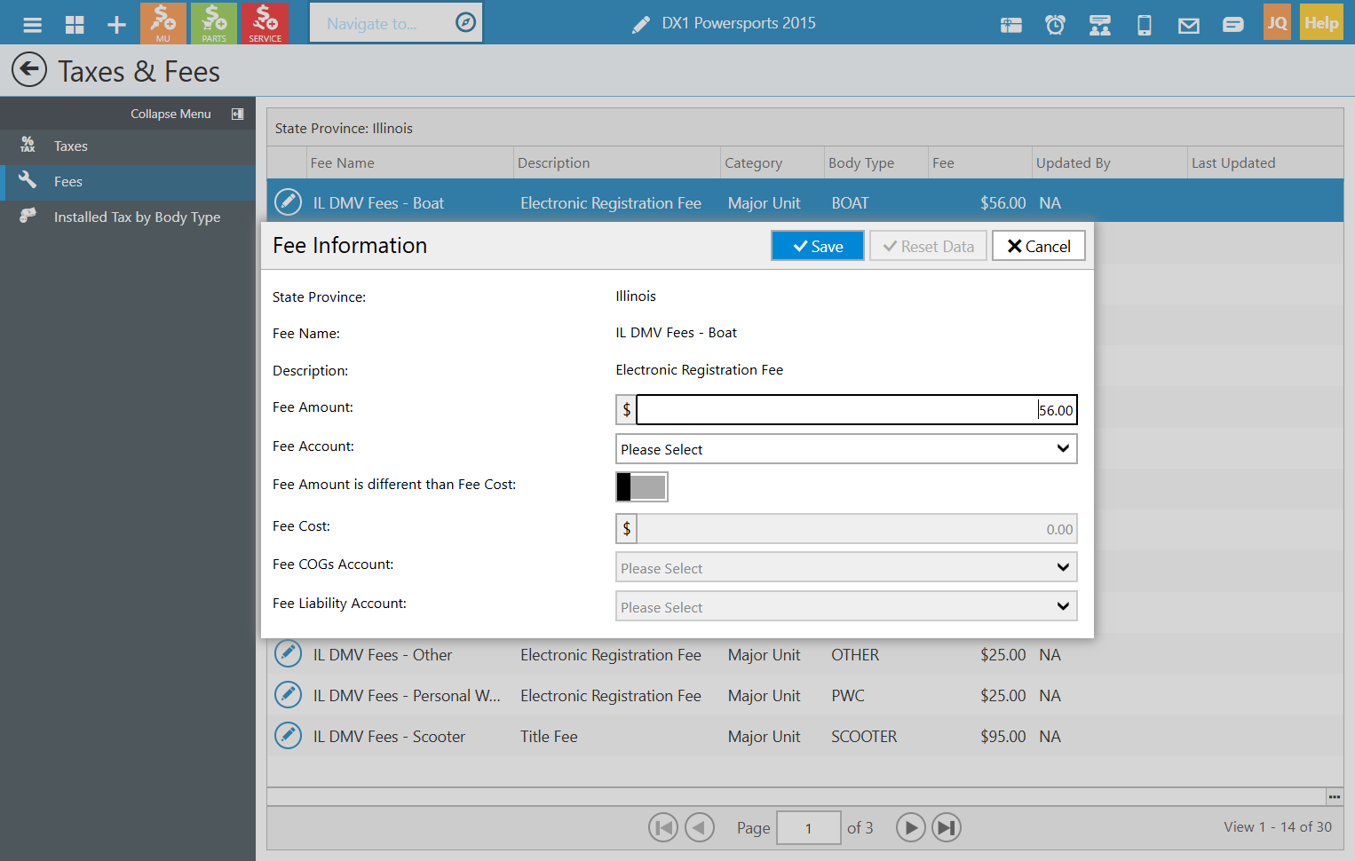Open the dashboard grid icon
Viewport: 1355px width, 861px height.
75,24
